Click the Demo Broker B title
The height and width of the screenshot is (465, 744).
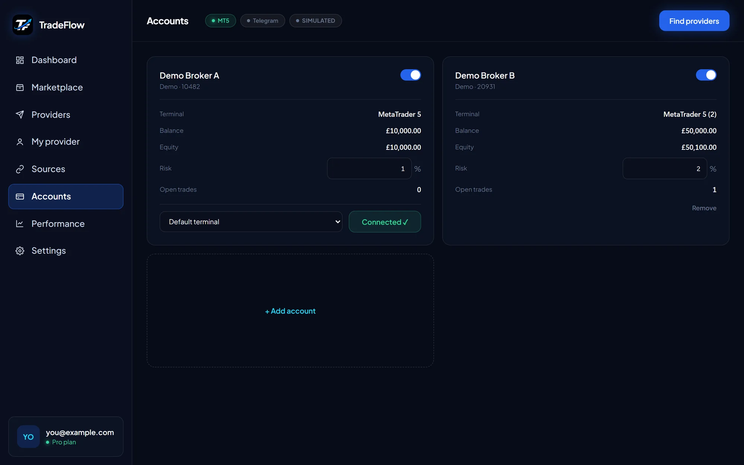[485, 76]
